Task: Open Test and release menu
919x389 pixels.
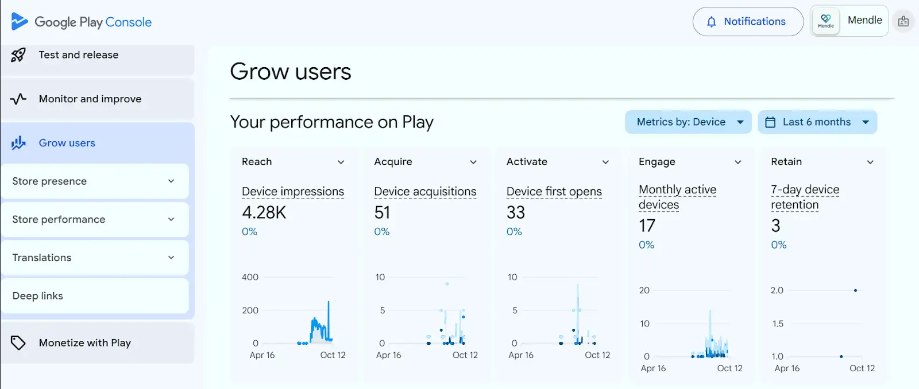Action: (x=97, y=55)
